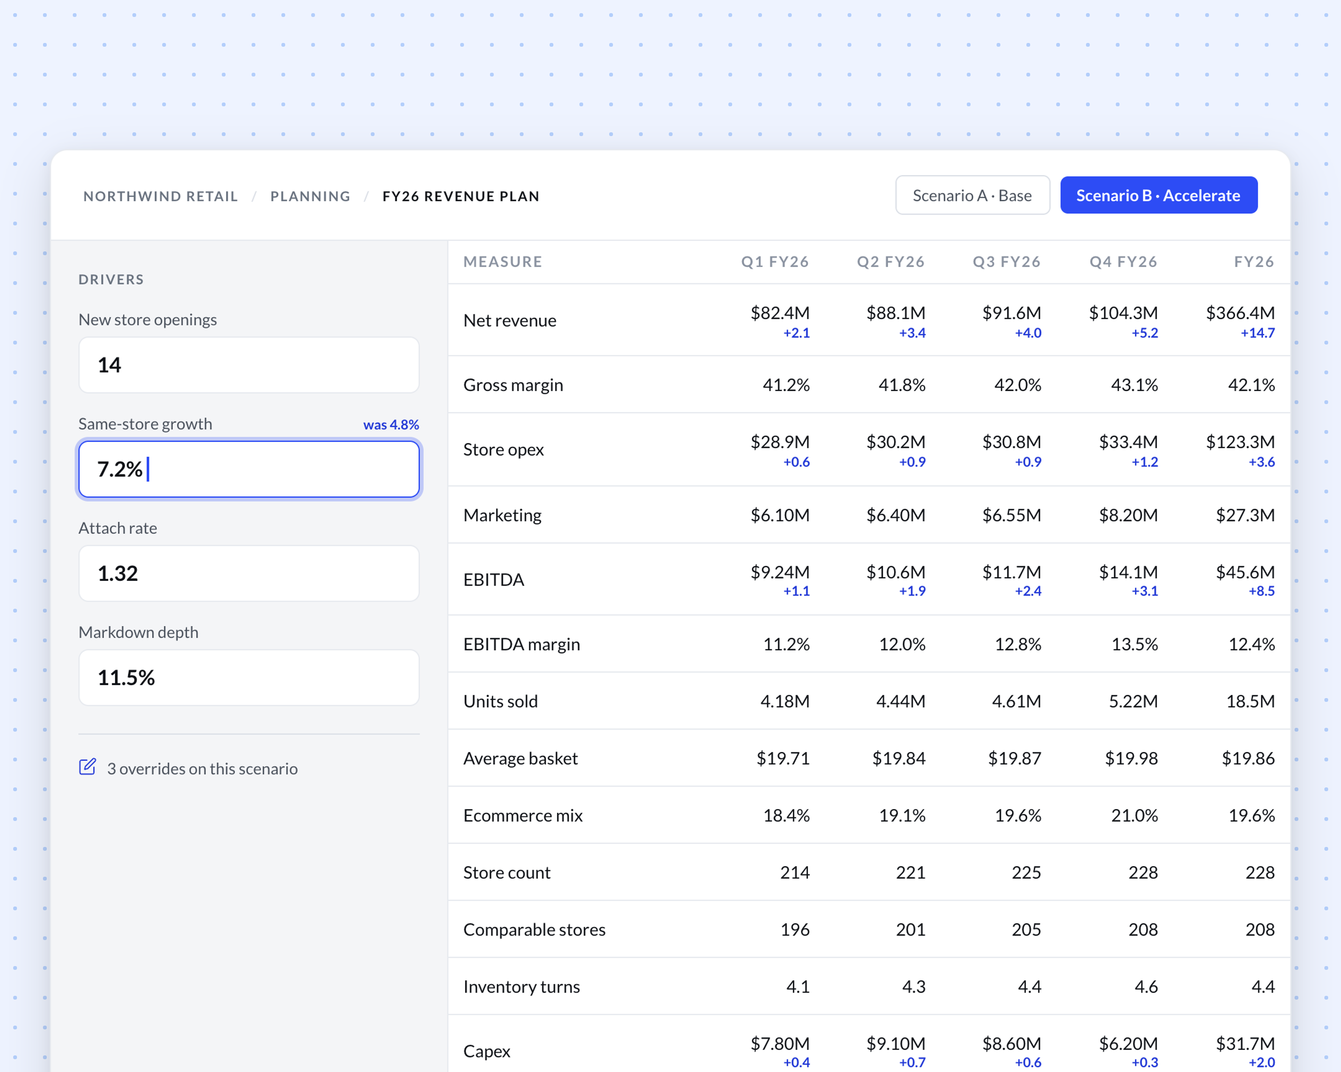Select Scenario B · Accelerate tab
Viewport: 1341px width, 1072px height.
click(1158, 195)
